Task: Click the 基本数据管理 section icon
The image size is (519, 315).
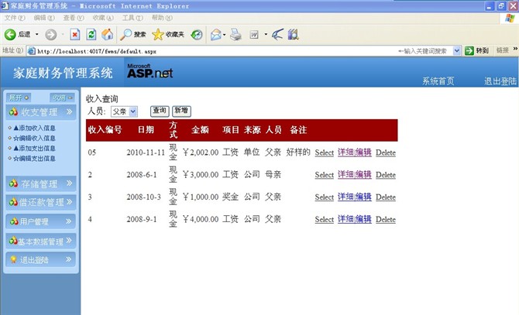Action: click(13, 240)
